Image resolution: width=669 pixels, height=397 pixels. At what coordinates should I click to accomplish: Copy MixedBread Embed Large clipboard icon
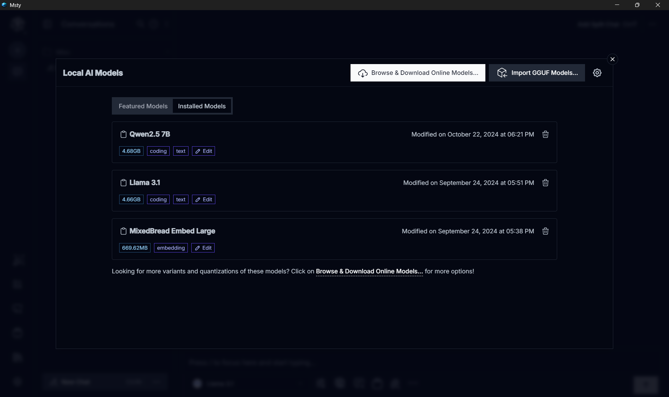123,231
